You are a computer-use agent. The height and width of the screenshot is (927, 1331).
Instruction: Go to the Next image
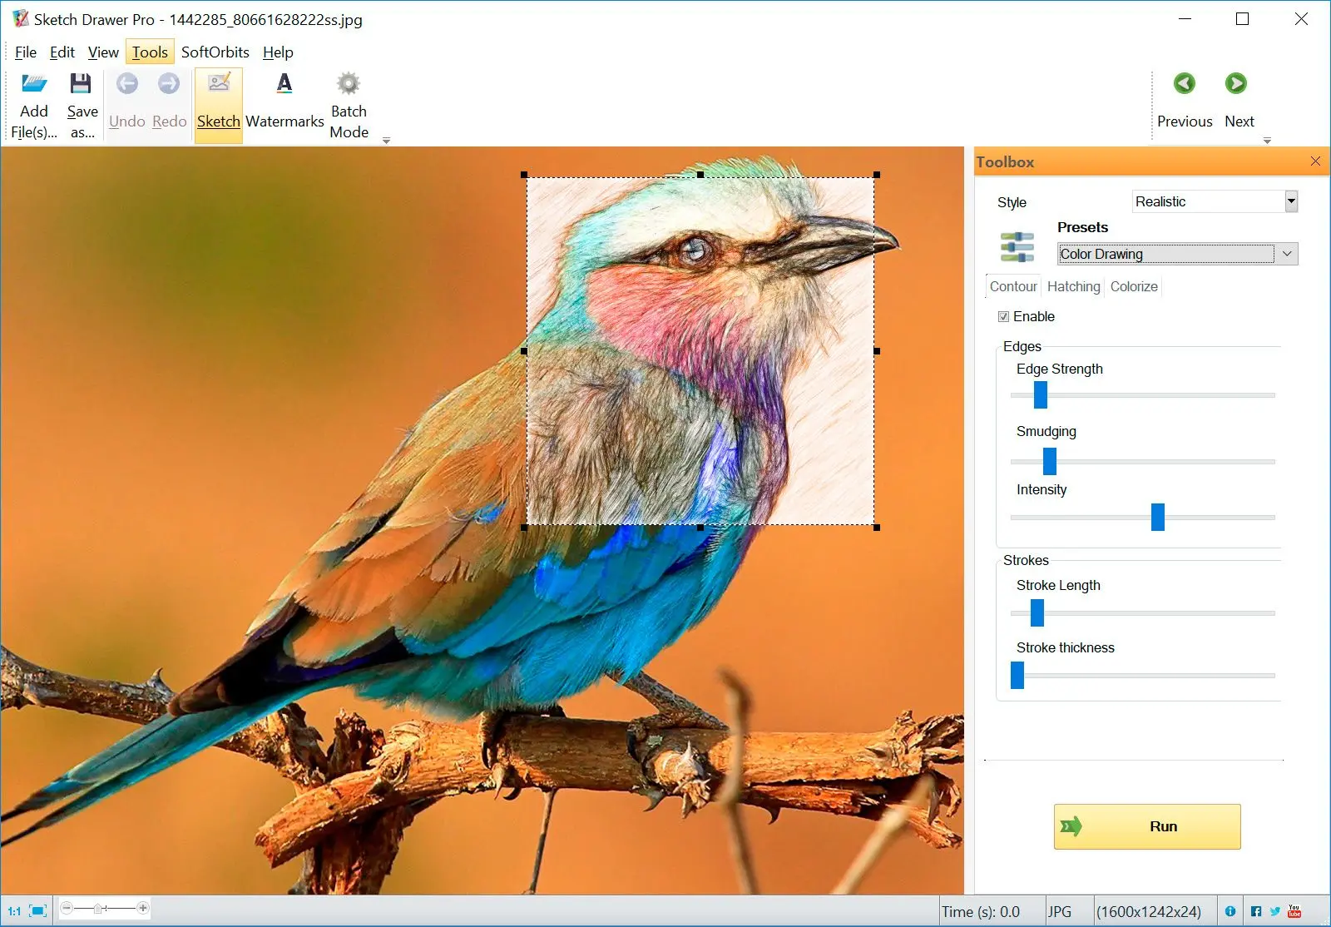1236,84
